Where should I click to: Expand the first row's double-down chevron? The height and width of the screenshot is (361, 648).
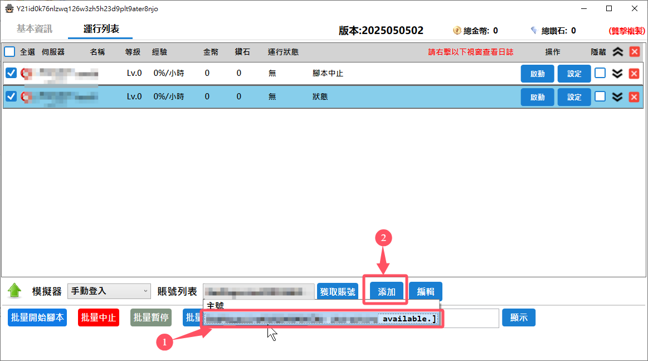617,74
